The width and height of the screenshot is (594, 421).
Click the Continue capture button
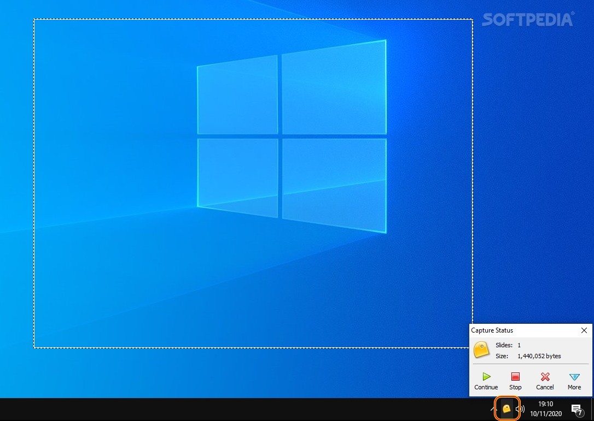click(x=486, y=381)
